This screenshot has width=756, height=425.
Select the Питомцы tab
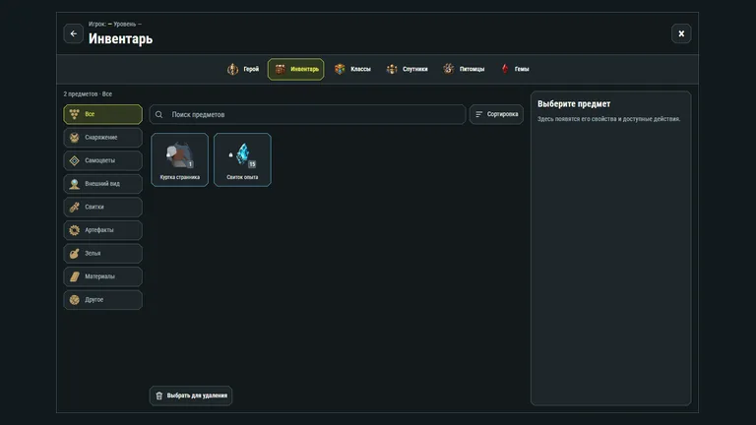point(464,69)
